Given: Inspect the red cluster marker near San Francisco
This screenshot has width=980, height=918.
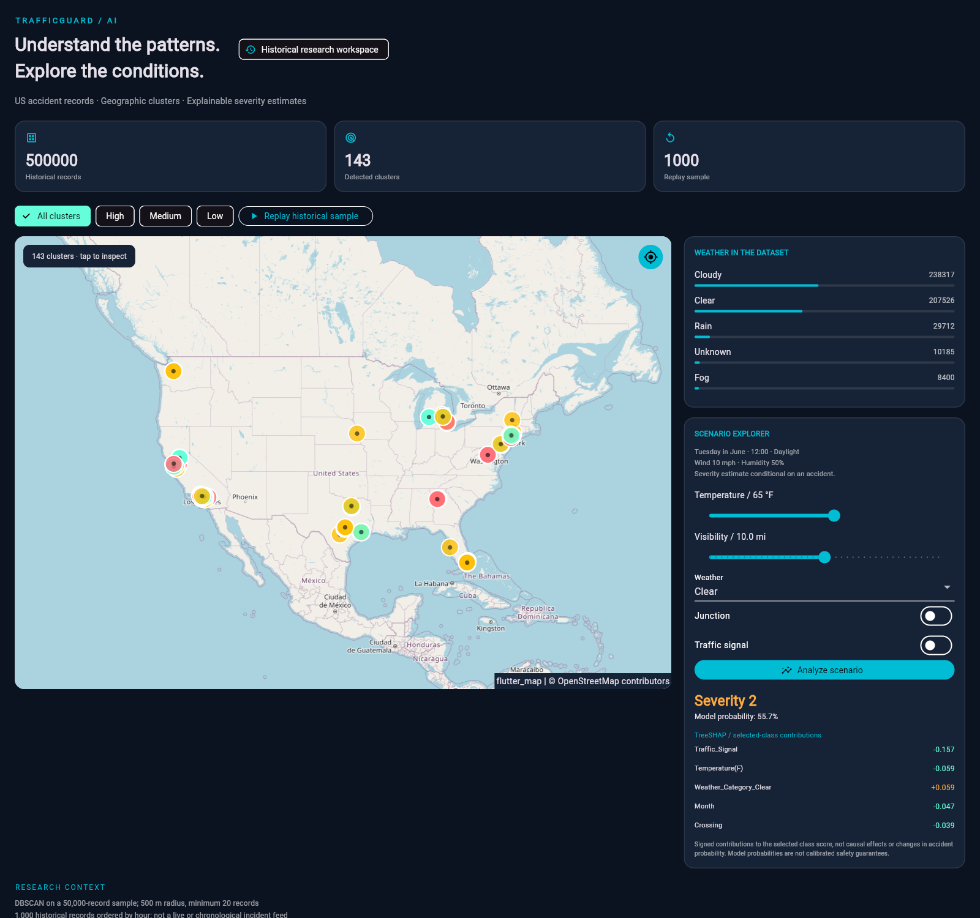Looking at the screenshot, I should (174, 464).
